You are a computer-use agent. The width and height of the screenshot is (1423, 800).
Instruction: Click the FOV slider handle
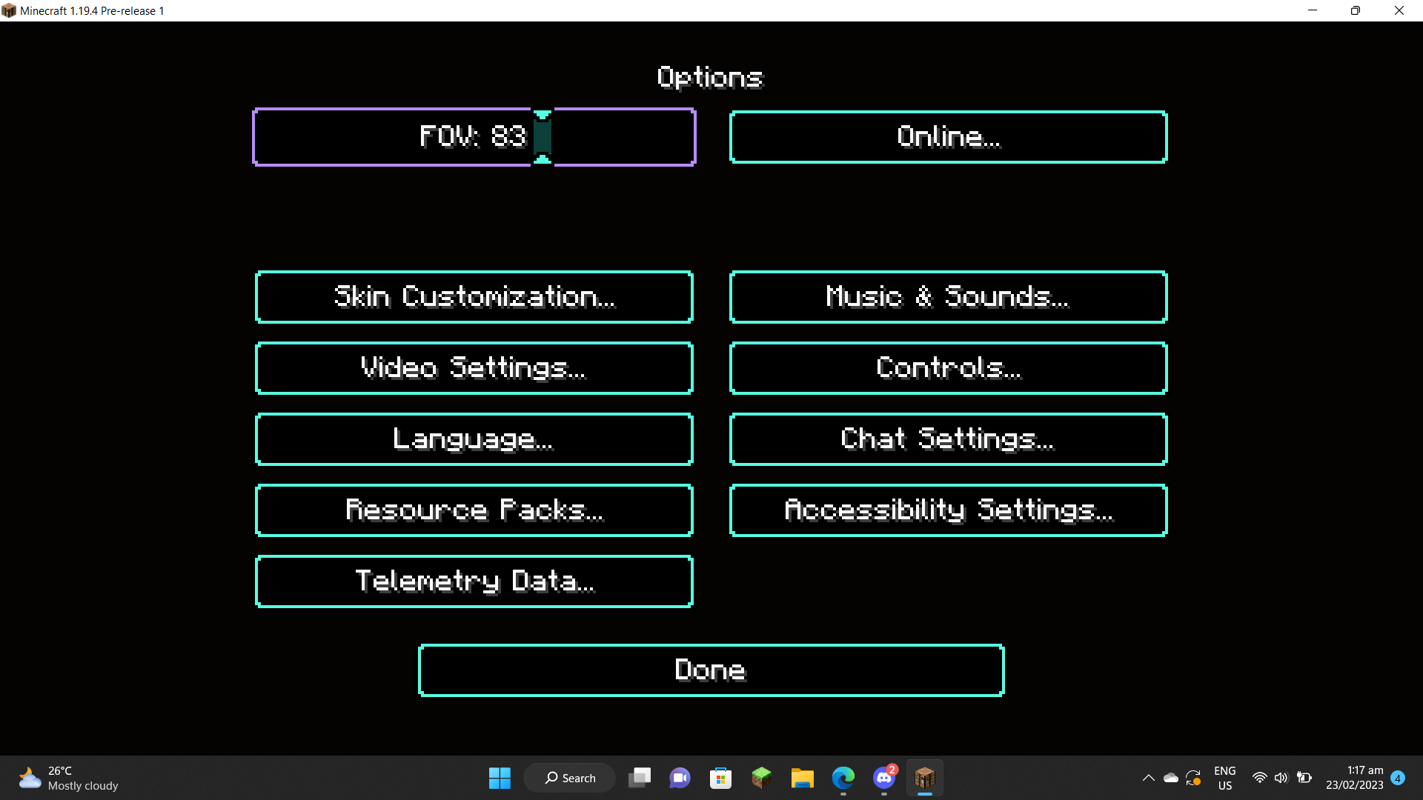543,137
